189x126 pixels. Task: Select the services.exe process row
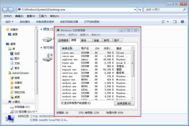coord(96,73)
